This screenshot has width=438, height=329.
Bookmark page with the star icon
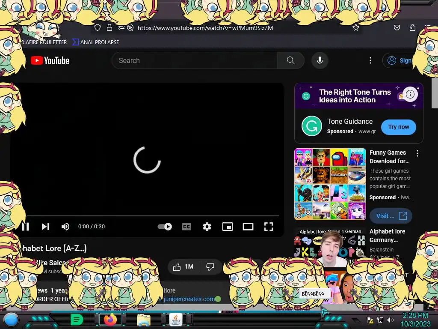click(355, 28)
